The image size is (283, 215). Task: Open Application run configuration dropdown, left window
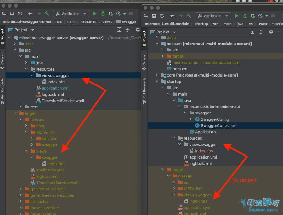coord(71,14)
